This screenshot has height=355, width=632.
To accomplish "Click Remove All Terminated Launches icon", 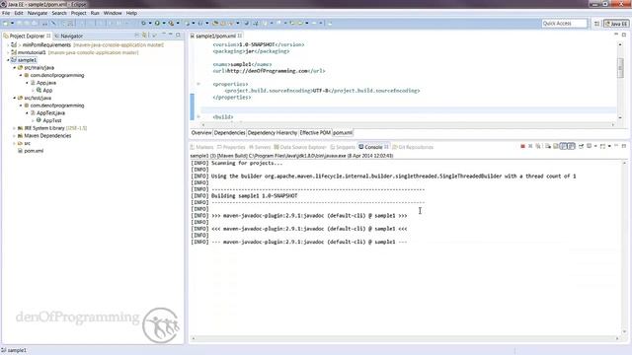I will [537, 146].
